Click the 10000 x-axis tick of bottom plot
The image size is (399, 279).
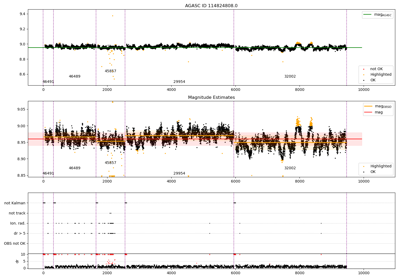click(364, 273)
